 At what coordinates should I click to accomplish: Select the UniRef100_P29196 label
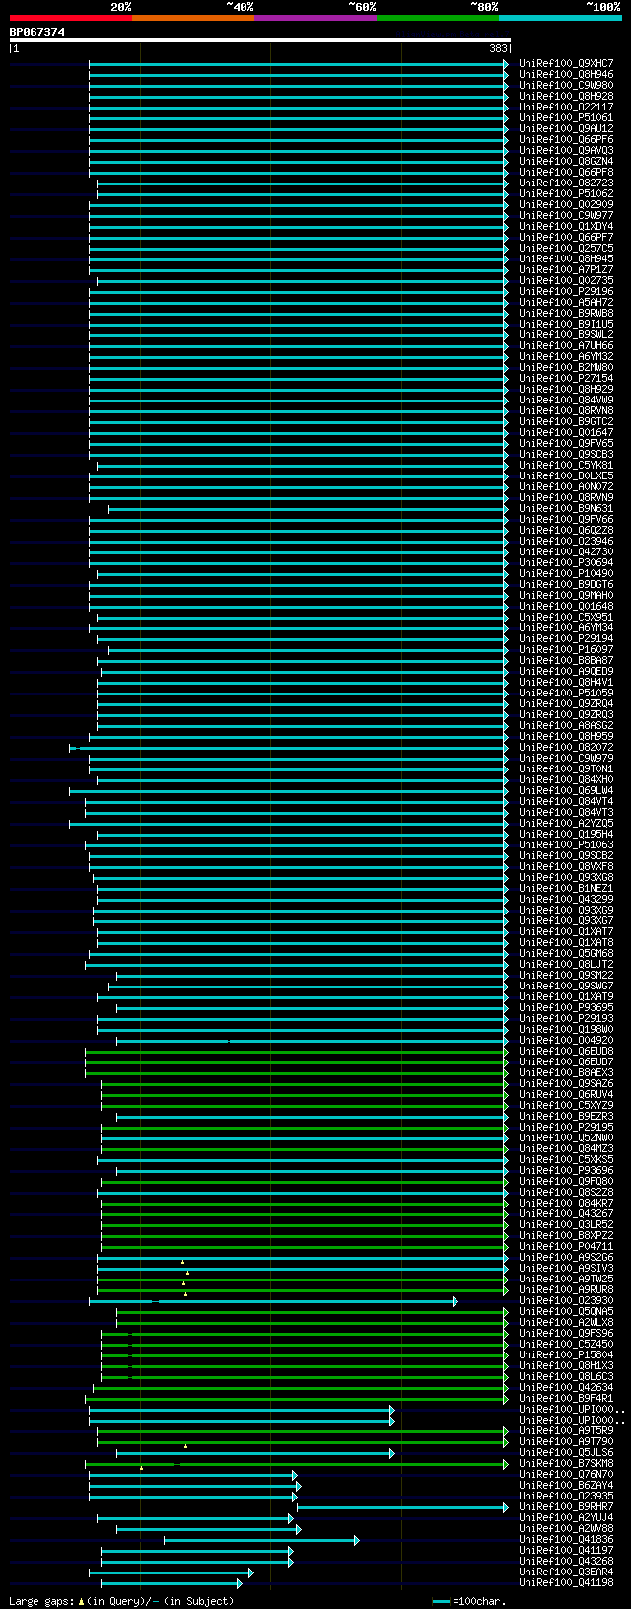[566, 291]
